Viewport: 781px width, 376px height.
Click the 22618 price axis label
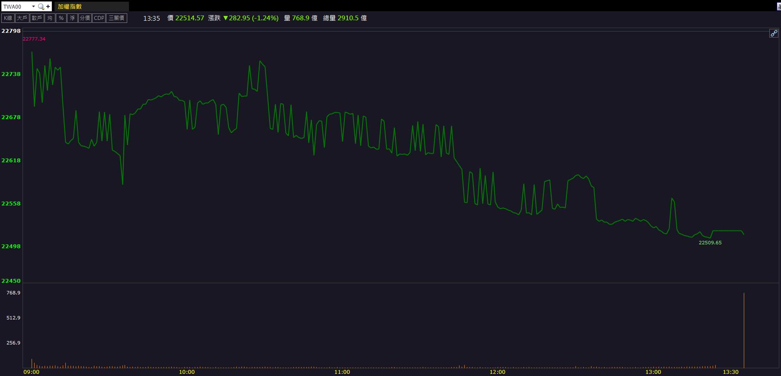click(11, 161)
